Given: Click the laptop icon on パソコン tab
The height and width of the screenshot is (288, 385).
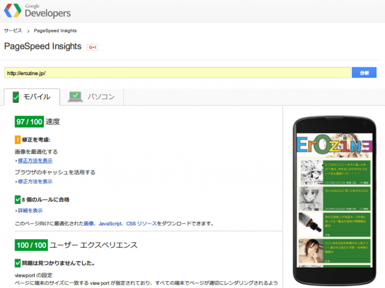Looking at the screenshot, I should click(75, 97).
